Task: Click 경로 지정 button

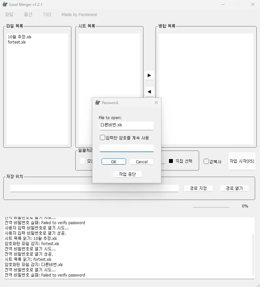Action: tap(198, 188)
